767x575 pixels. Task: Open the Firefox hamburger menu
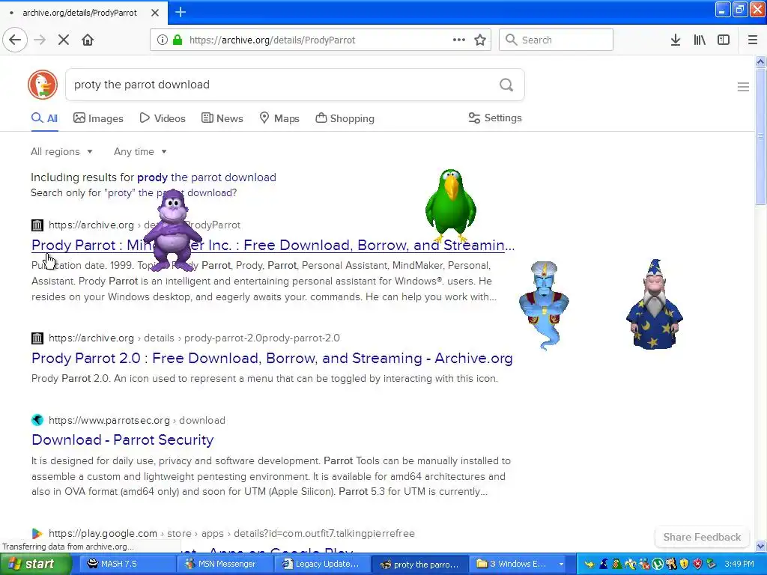click(753, 40)
